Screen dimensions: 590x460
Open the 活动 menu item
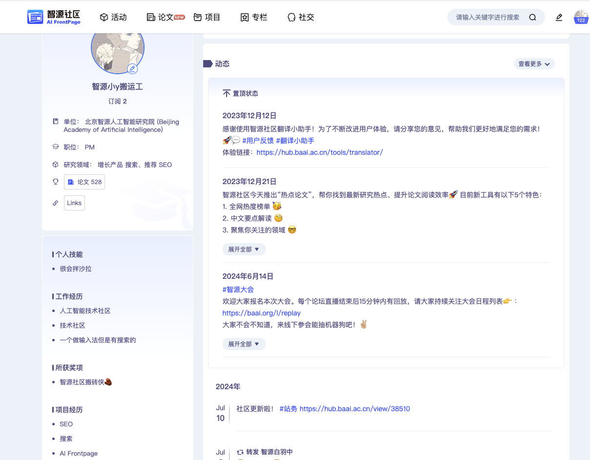coord(113,18)
